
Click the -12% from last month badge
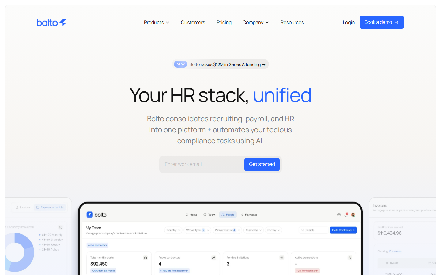307,271
